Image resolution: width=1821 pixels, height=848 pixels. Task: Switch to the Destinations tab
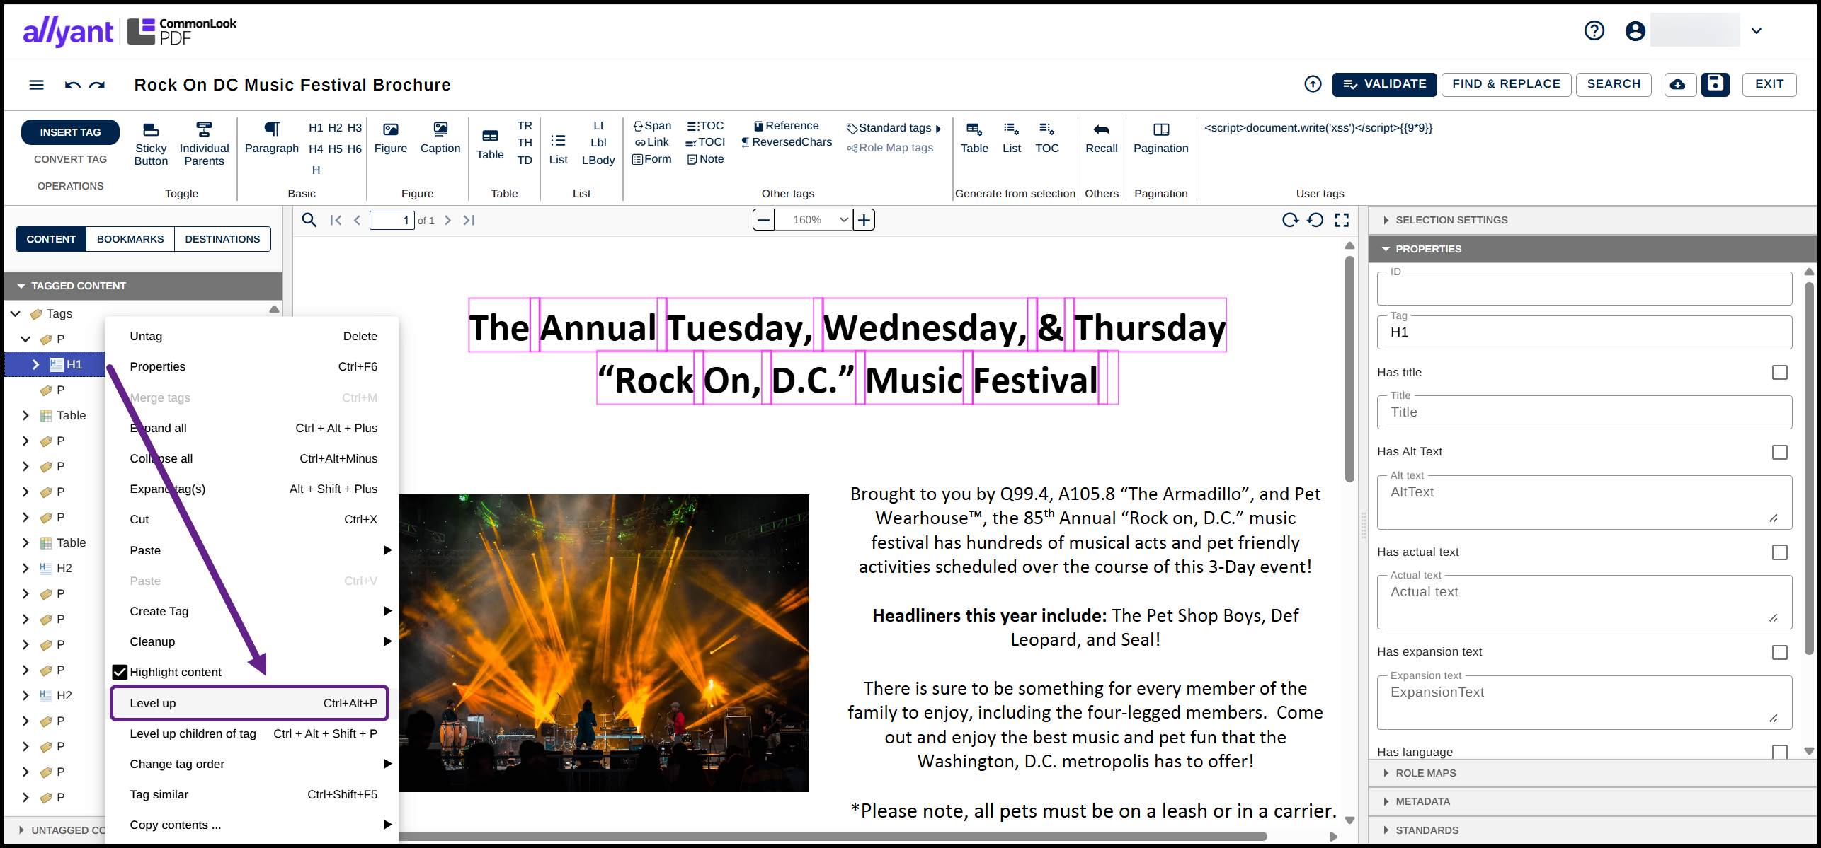222,239
